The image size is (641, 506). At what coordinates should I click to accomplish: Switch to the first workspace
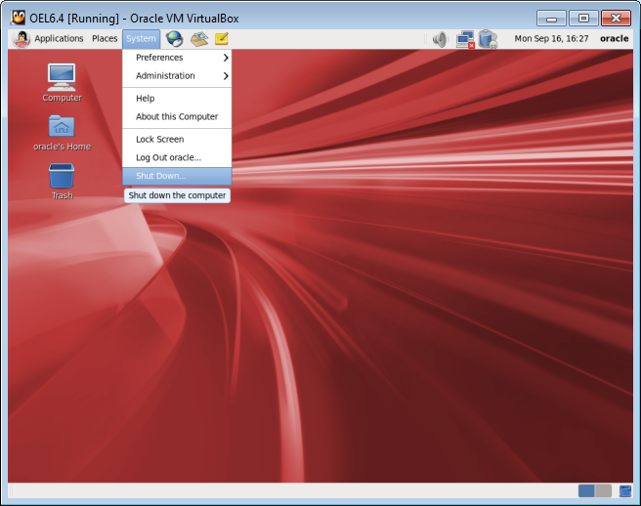pyautogui.click(x=586, y=491)
